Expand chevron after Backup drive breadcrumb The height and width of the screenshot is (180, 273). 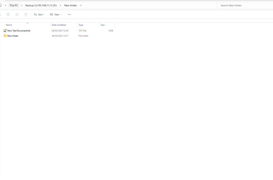60,5
